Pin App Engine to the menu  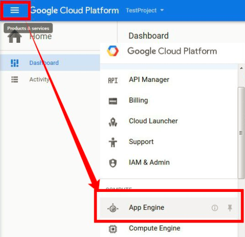pos(230,208)
